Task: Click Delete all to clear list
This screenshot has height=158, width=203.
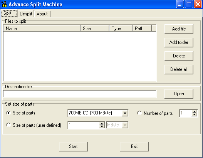Action: (179, 69)
